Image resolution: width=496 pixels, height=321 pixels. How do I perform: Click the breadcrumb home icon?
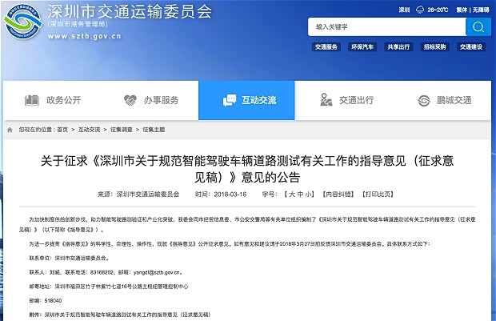pos(10,130)
